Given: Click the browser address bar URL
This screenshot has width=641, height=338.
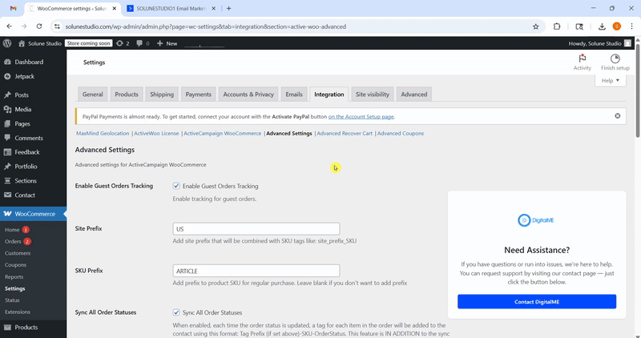Looking at the screenshot, I should [206, 26].
